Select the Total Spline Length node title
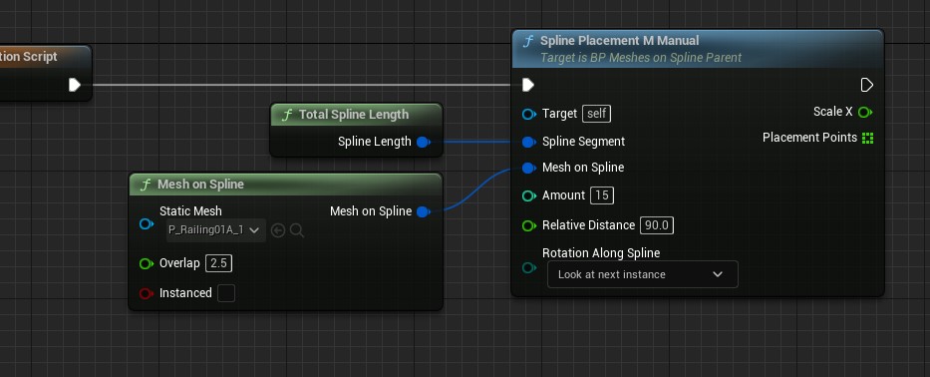930x377 pixels. click(x=354, y=115)
